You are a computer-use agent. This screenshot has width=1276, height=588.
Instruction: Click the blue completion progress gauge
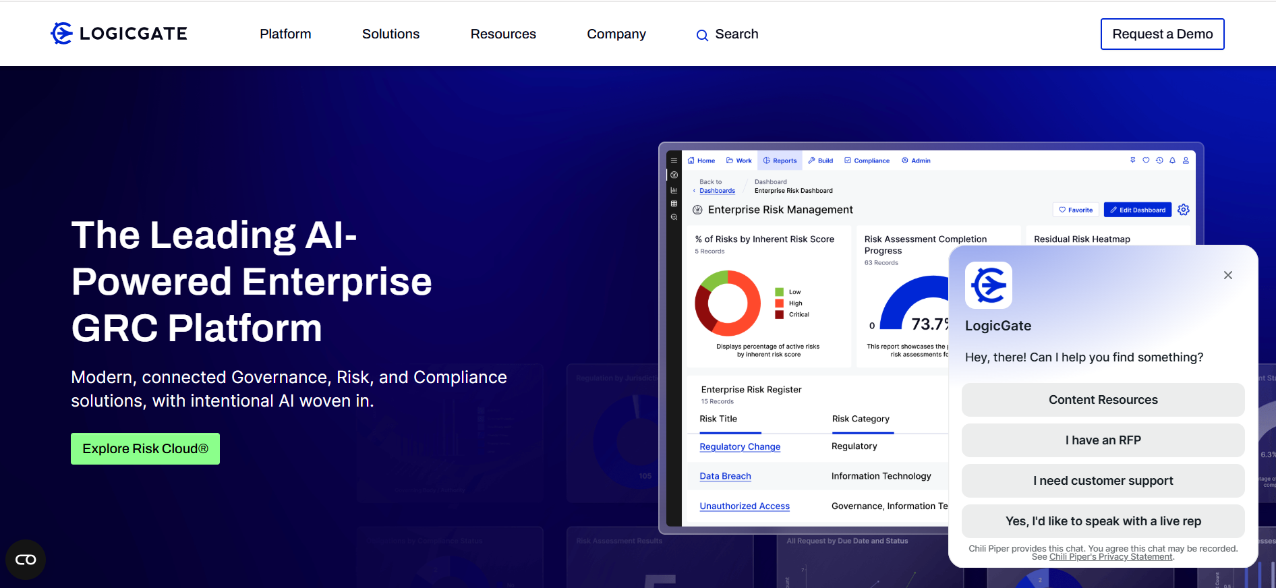pyautogui.click(x=915, y=302)
